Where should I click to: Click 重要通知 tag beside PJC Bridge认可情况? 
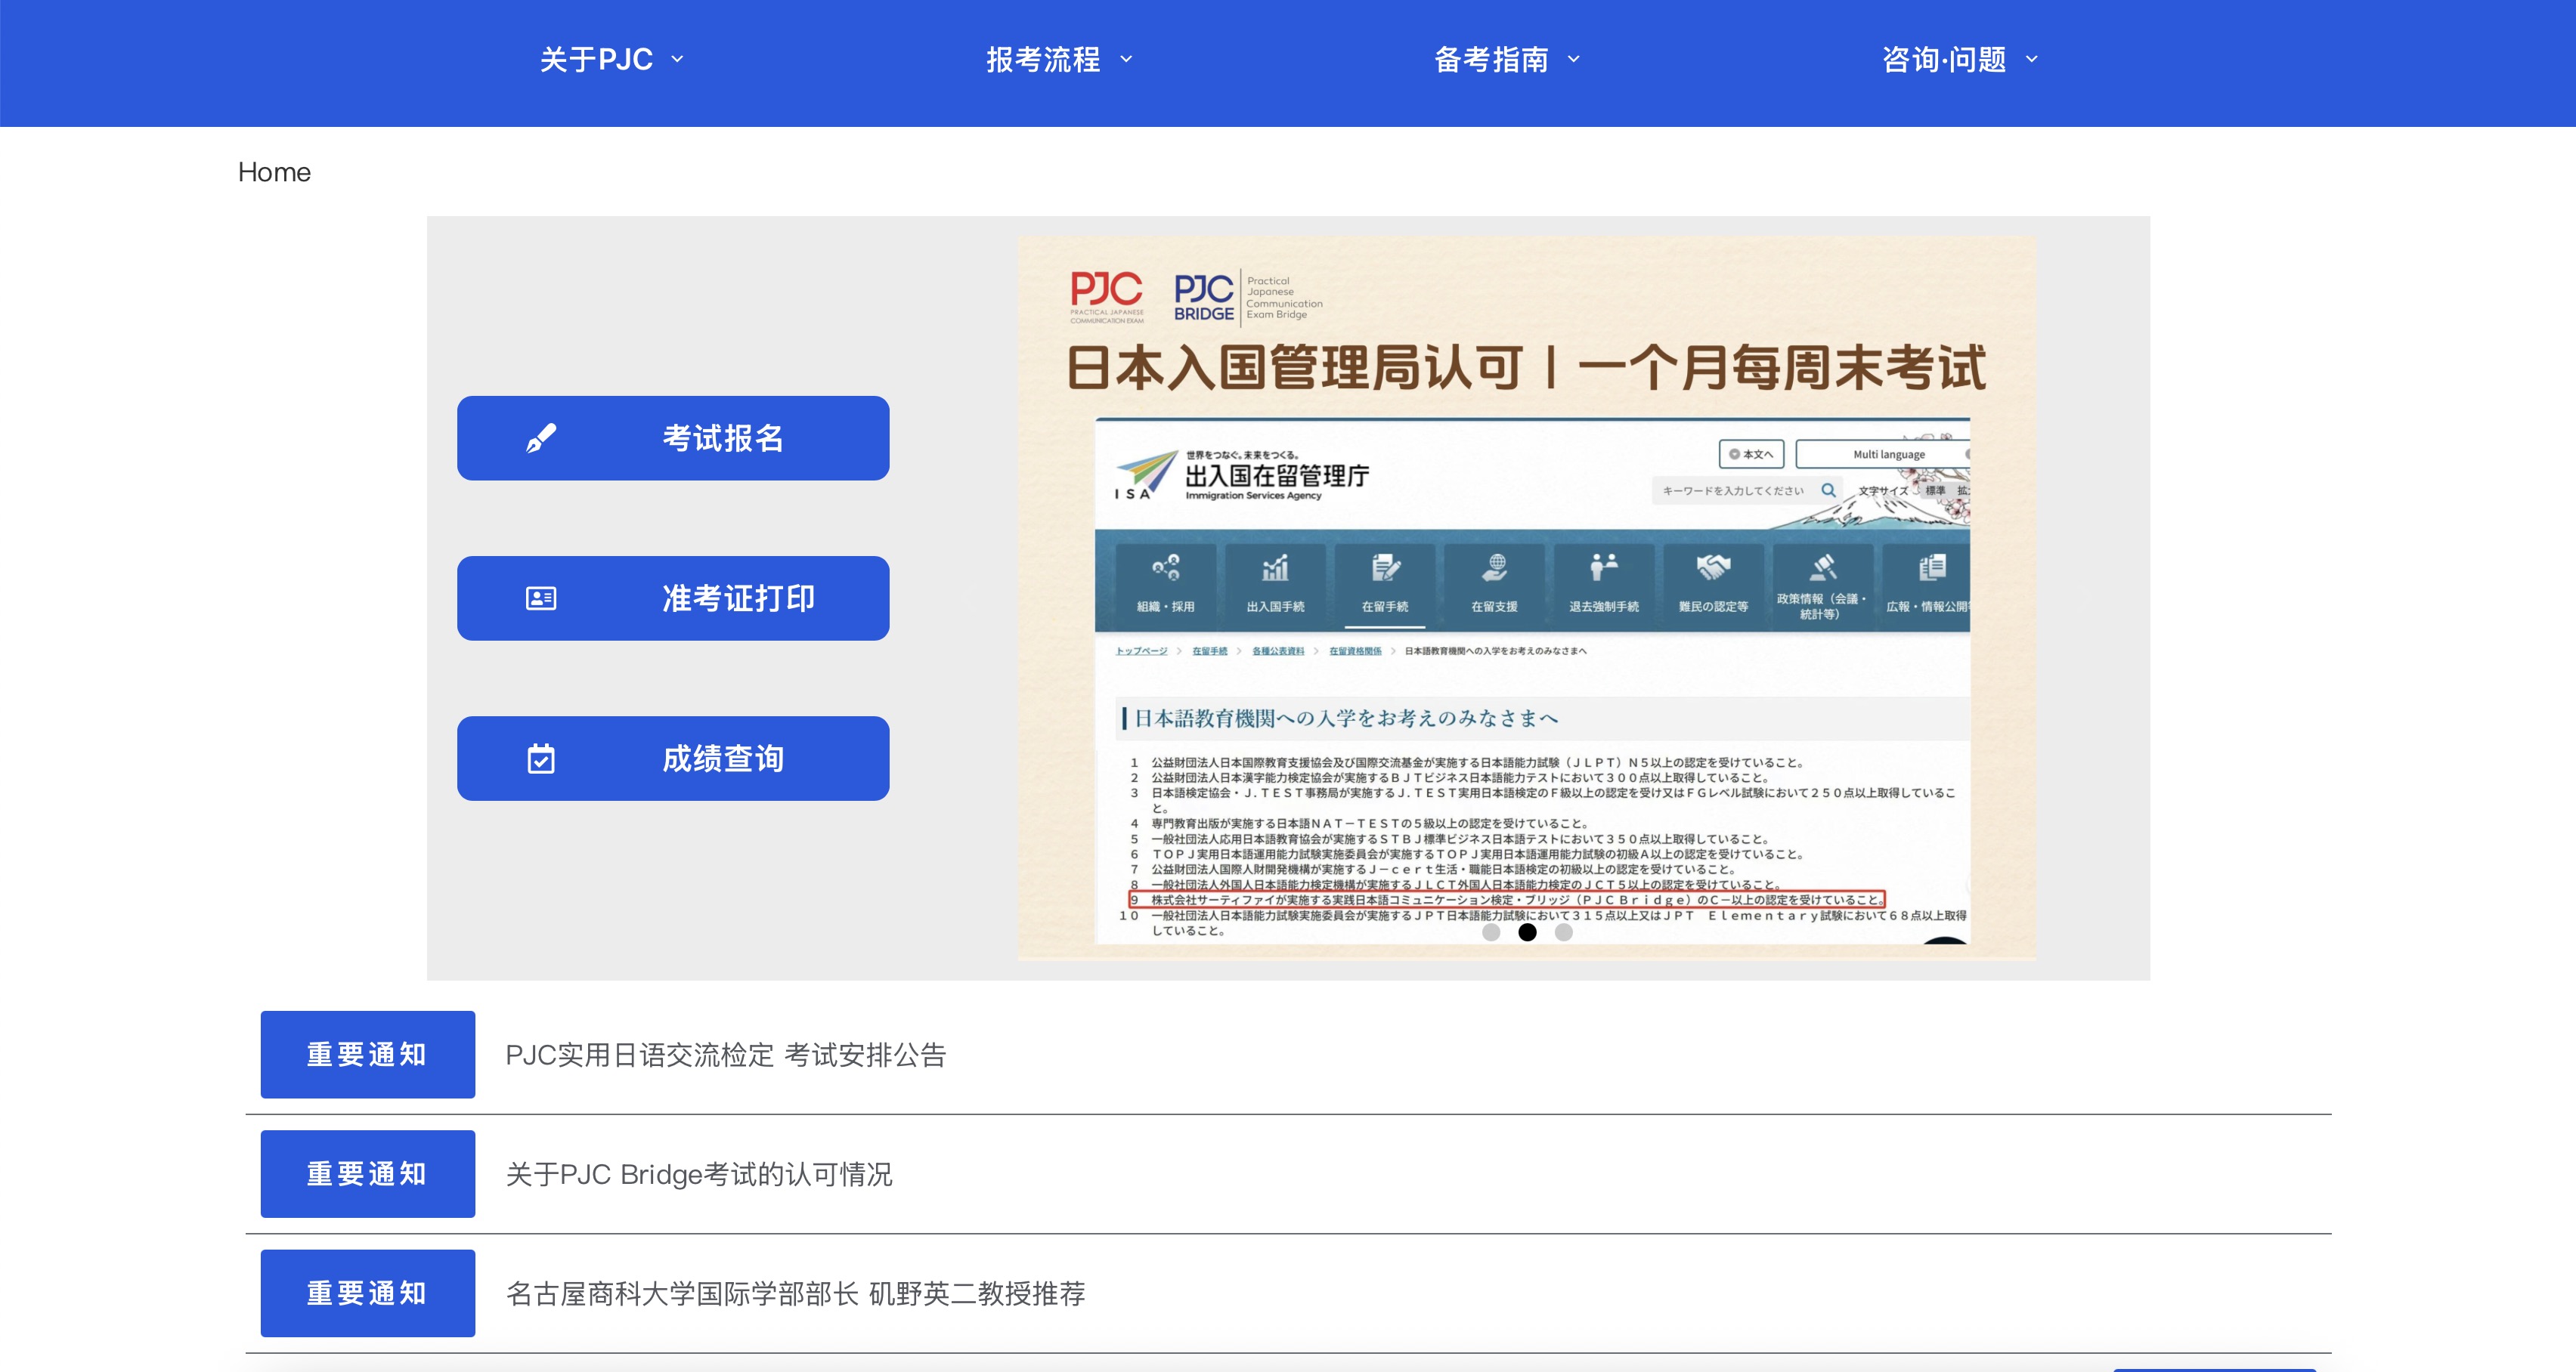(x=368, y=1173)
